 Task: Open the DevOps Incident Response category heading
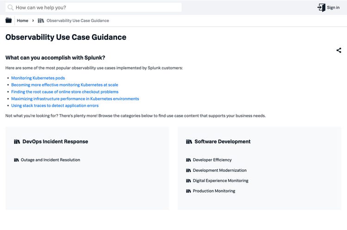pos(56,142)
